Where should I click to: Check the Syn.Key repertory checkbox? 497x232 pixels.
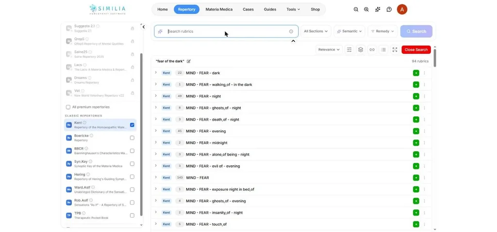point(132,164)
